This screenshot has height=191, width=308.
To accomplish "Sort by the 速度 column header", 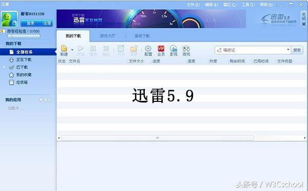I will click(191, 61).
